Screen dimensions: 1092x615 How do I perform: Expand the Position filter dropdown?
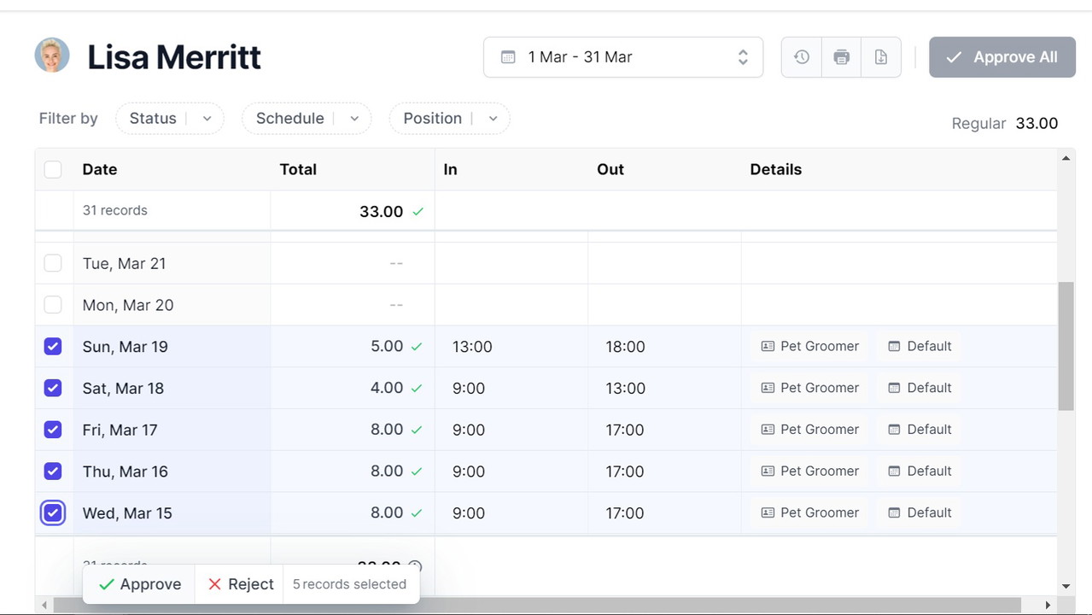[449, 119]
